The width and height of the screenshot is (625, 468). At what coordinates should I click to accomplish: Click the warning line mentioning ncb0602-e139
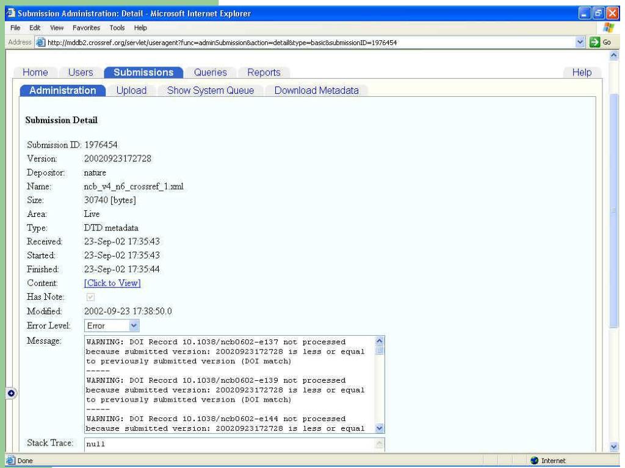click(216, 380)
